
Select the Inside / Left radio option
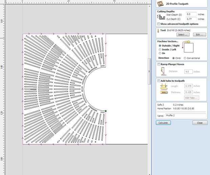tap(160, 50)
